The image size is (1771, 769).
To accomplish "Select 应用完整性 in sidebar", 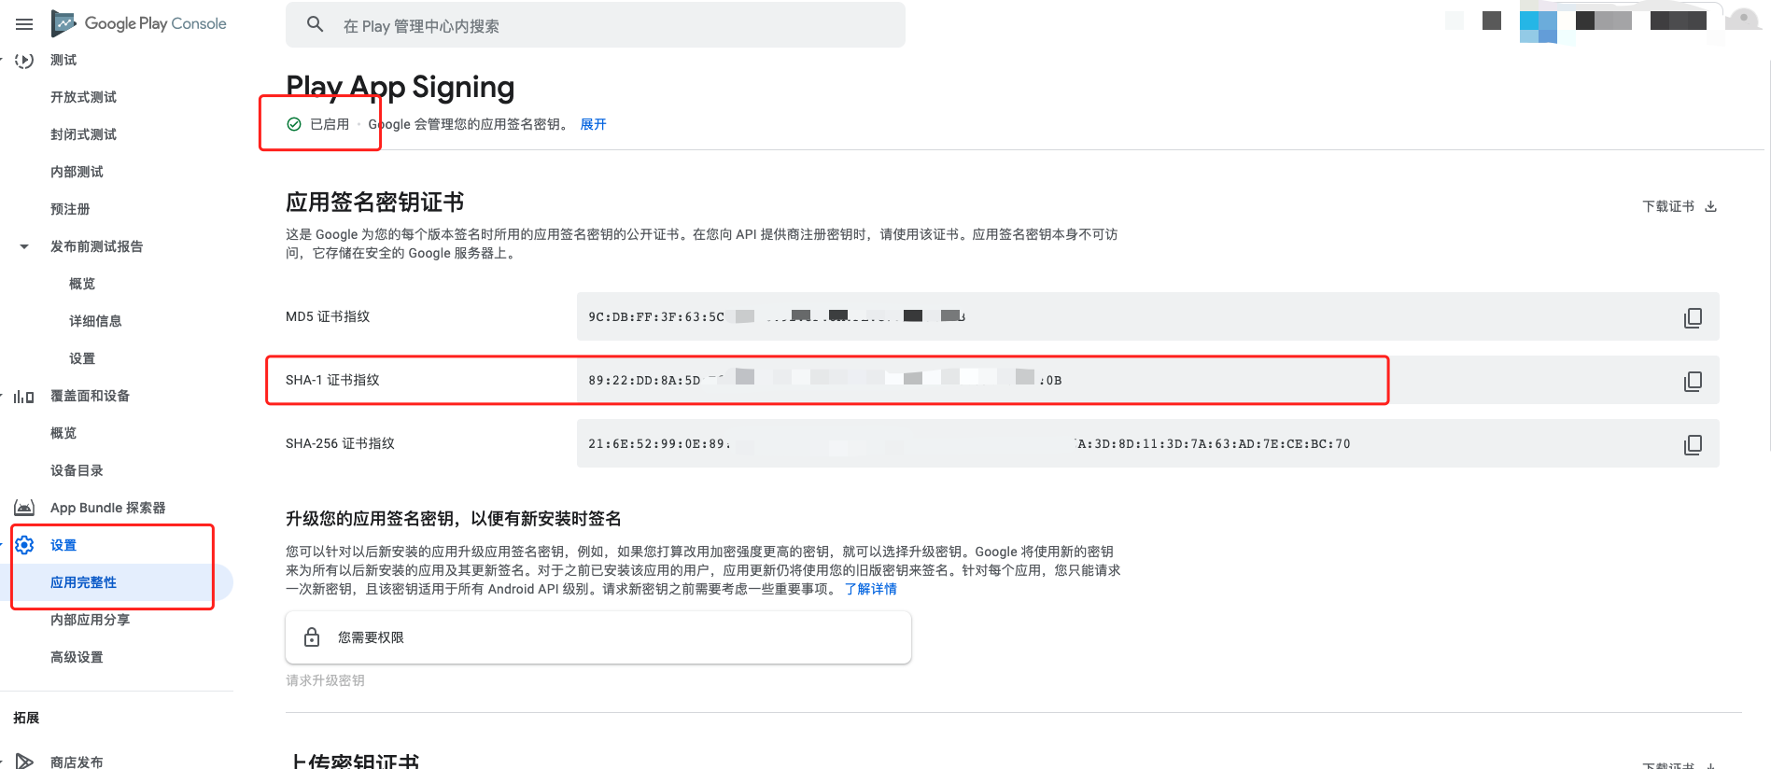I will [x=83, y=582].
